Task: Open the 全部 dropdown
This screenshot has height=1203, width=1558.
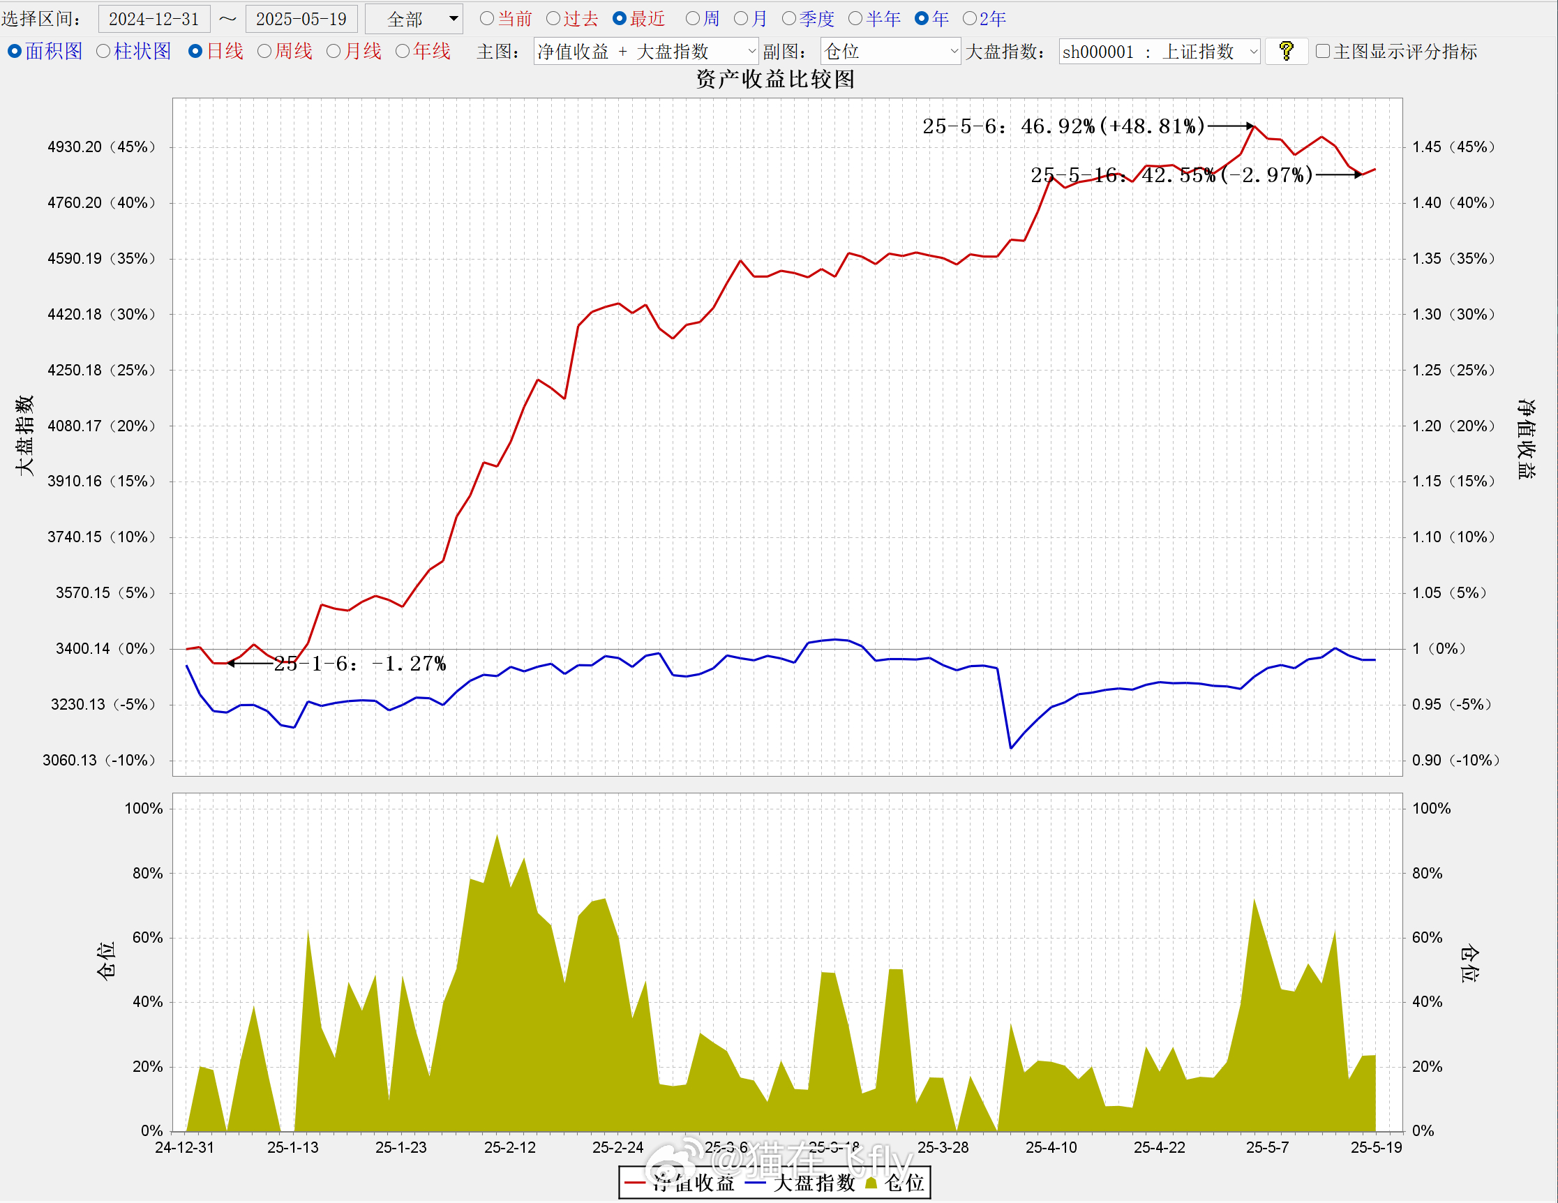Action: tap(414, 19)
